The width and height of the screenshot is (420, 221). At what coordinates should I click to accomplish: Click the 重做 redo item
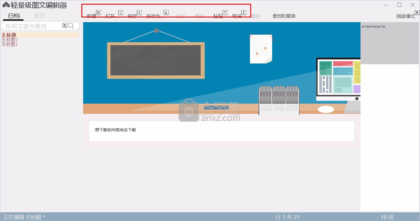[256, 16]
